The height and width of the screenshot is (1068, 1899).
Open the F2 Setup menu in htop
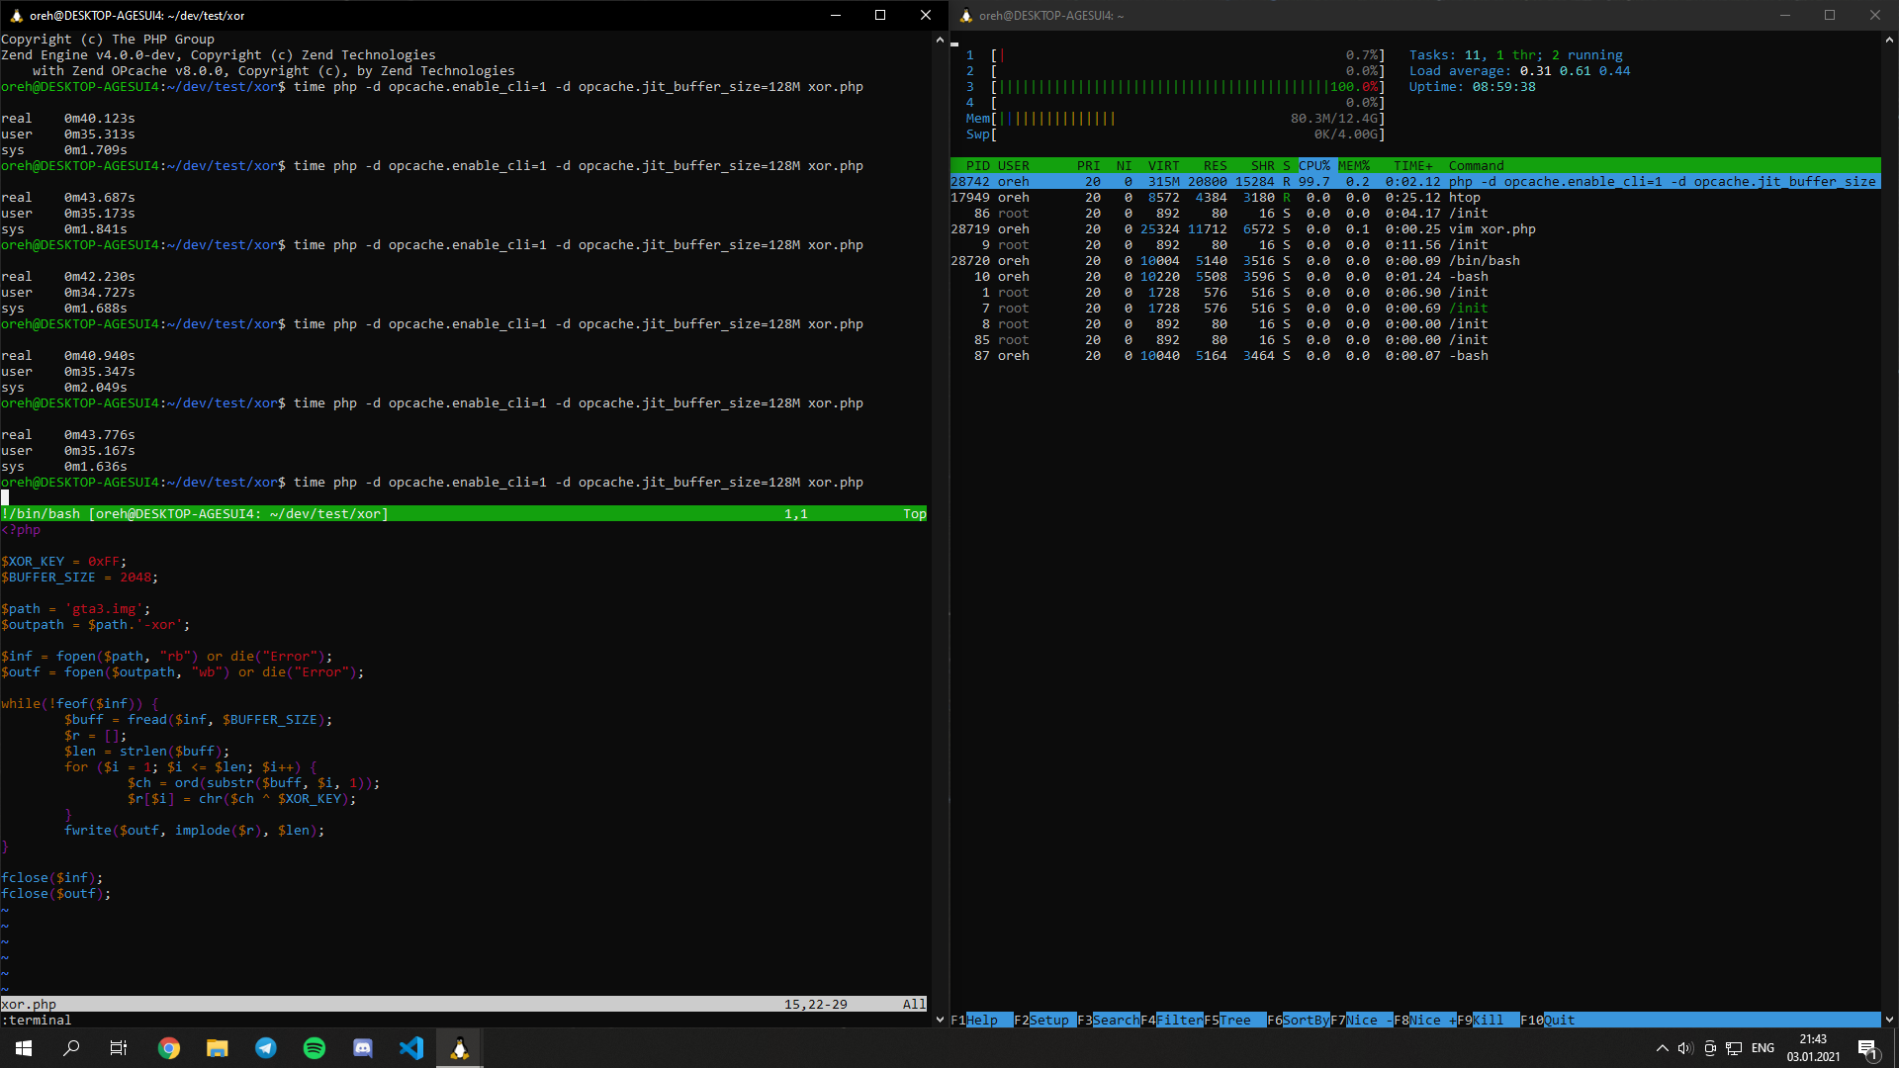point(1048,1020)
